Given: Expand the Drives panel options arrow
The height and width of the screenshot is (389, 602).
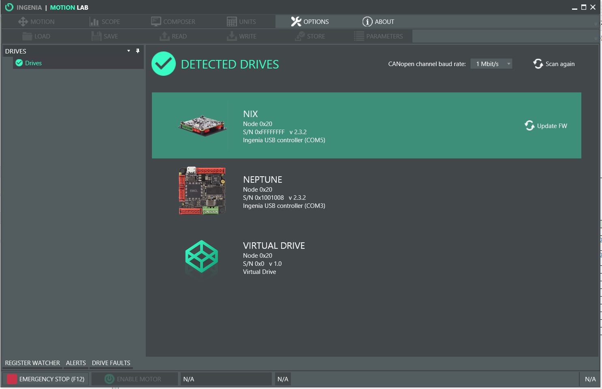Looking at the screenshot, I should pyautogui.click(x=128, y=51).
